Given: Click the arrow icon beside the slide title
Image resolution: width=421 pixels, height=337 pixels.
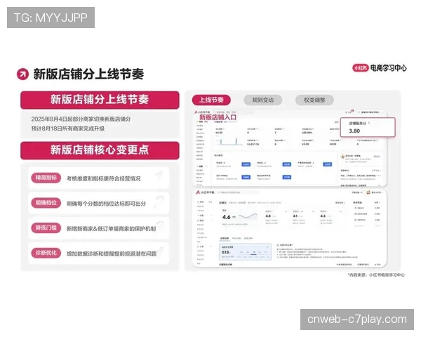Looking at the screenshot, I should (x=24, y=74).
